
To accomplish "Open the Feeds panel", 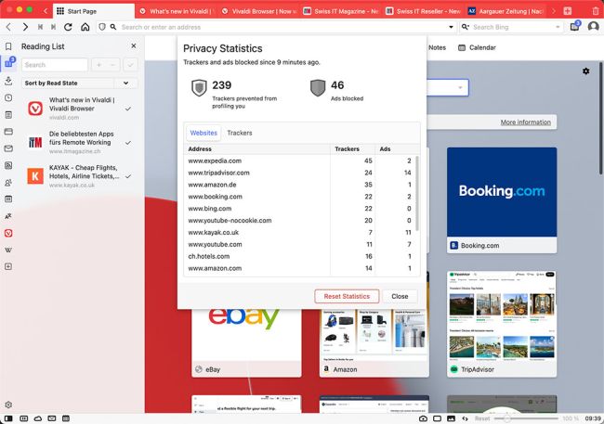I will (x=8, y=165).
